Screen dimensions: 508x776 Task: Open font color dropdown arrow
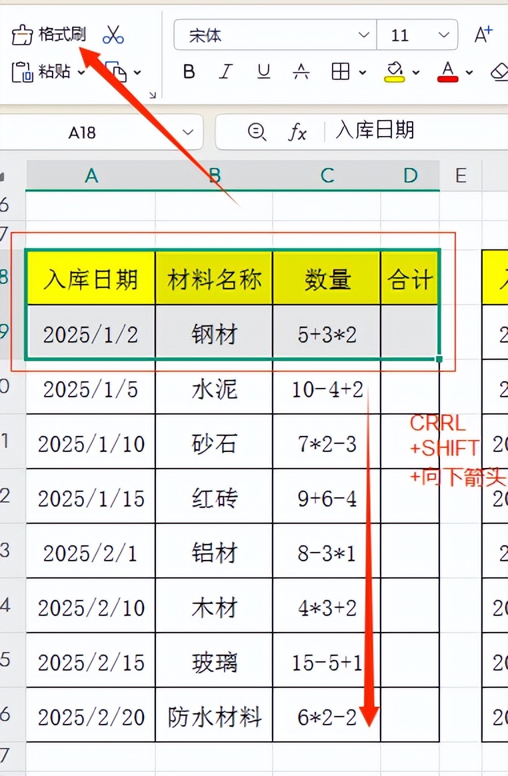[469, 72]
